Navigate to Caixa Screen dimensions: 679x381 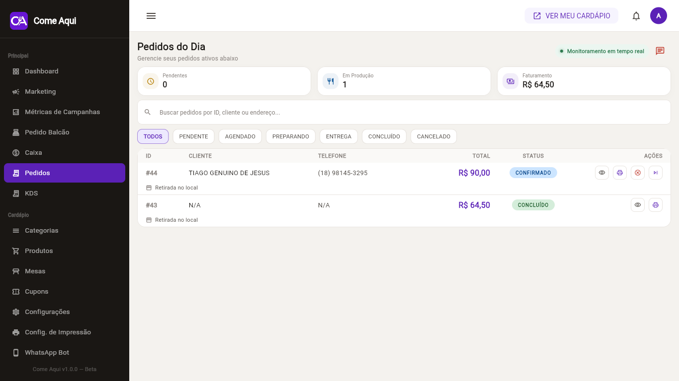click(65, 153)
